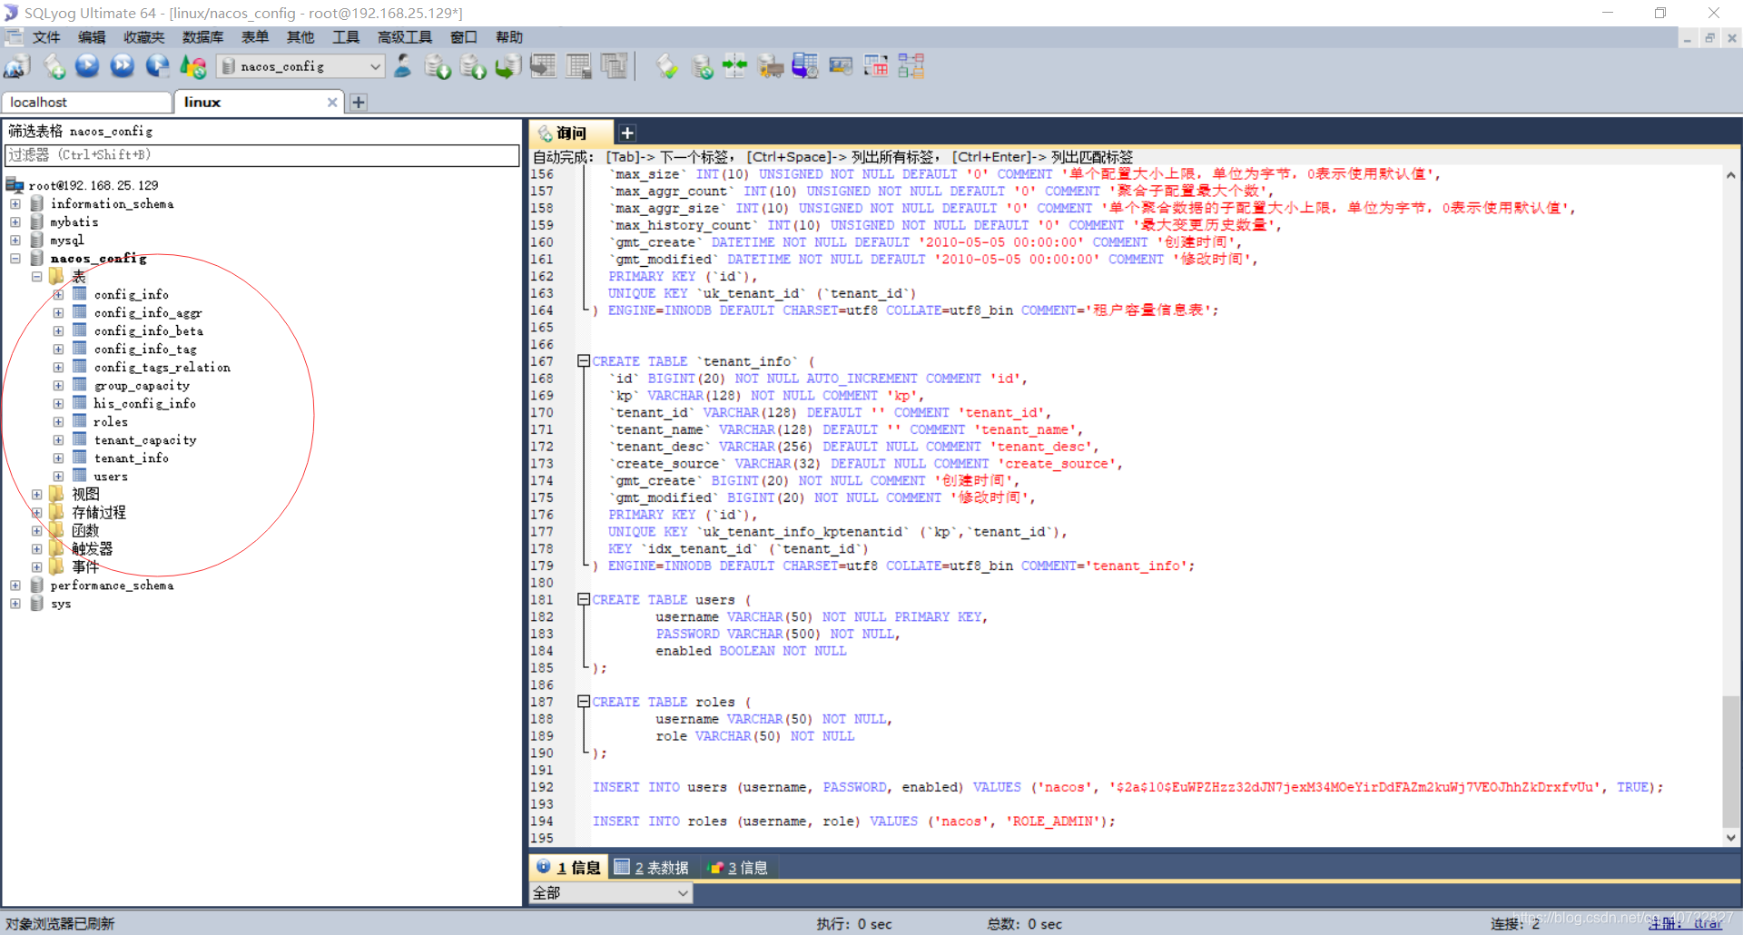This screenshot has width=1743, height=935.
Task: Click the execute and edit resultset icon
Action: (157, 66)
